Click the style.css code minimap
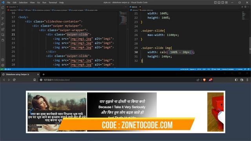This screenshot has width=251, height=141. (x=244, y=16)
